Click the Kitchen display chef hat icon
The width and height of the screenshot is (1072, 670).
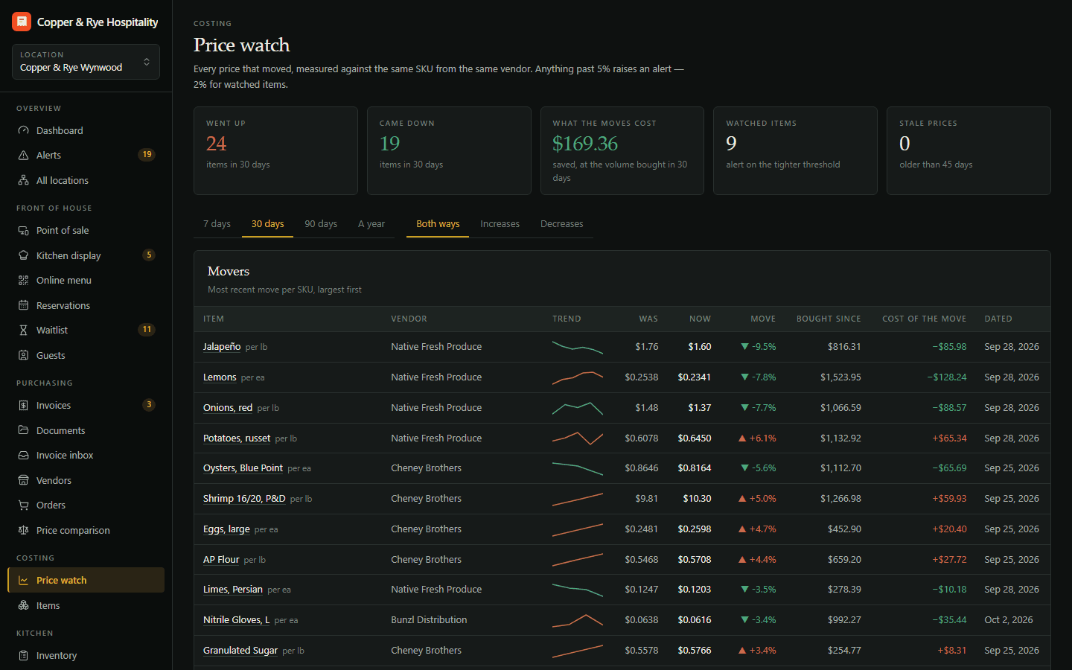pyautogui.click(x=23, y=255)
